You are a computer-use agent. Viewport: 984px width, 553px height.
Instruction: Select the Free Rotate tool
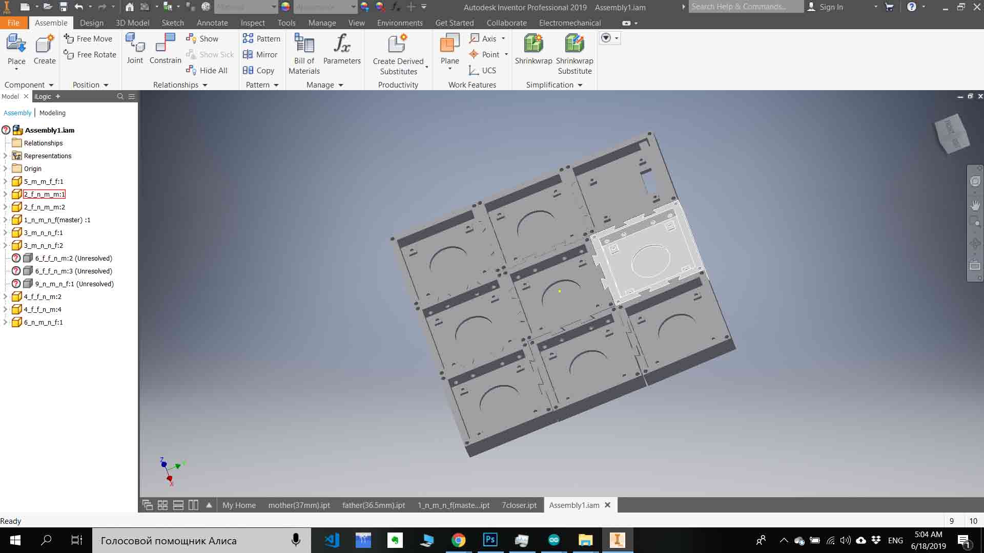(x=90, y=54)
